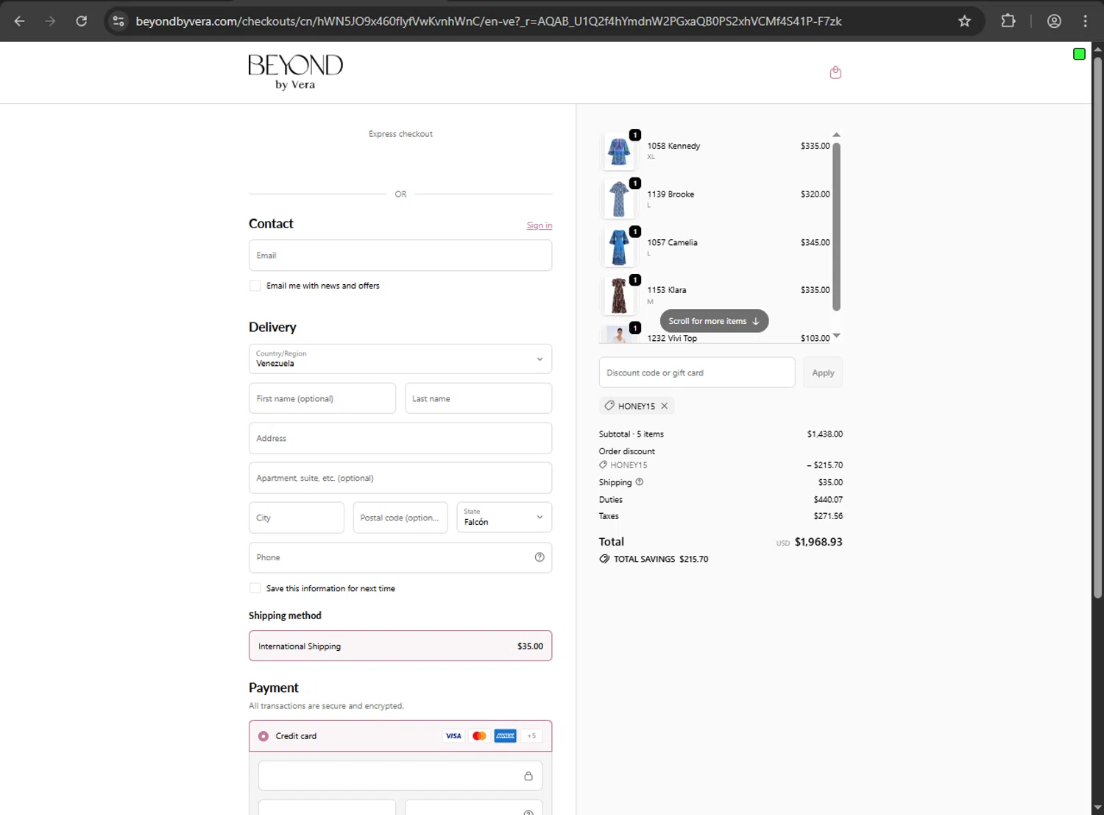
Task: Show the +5 more payment cards
Action: [x=531, y=735]
